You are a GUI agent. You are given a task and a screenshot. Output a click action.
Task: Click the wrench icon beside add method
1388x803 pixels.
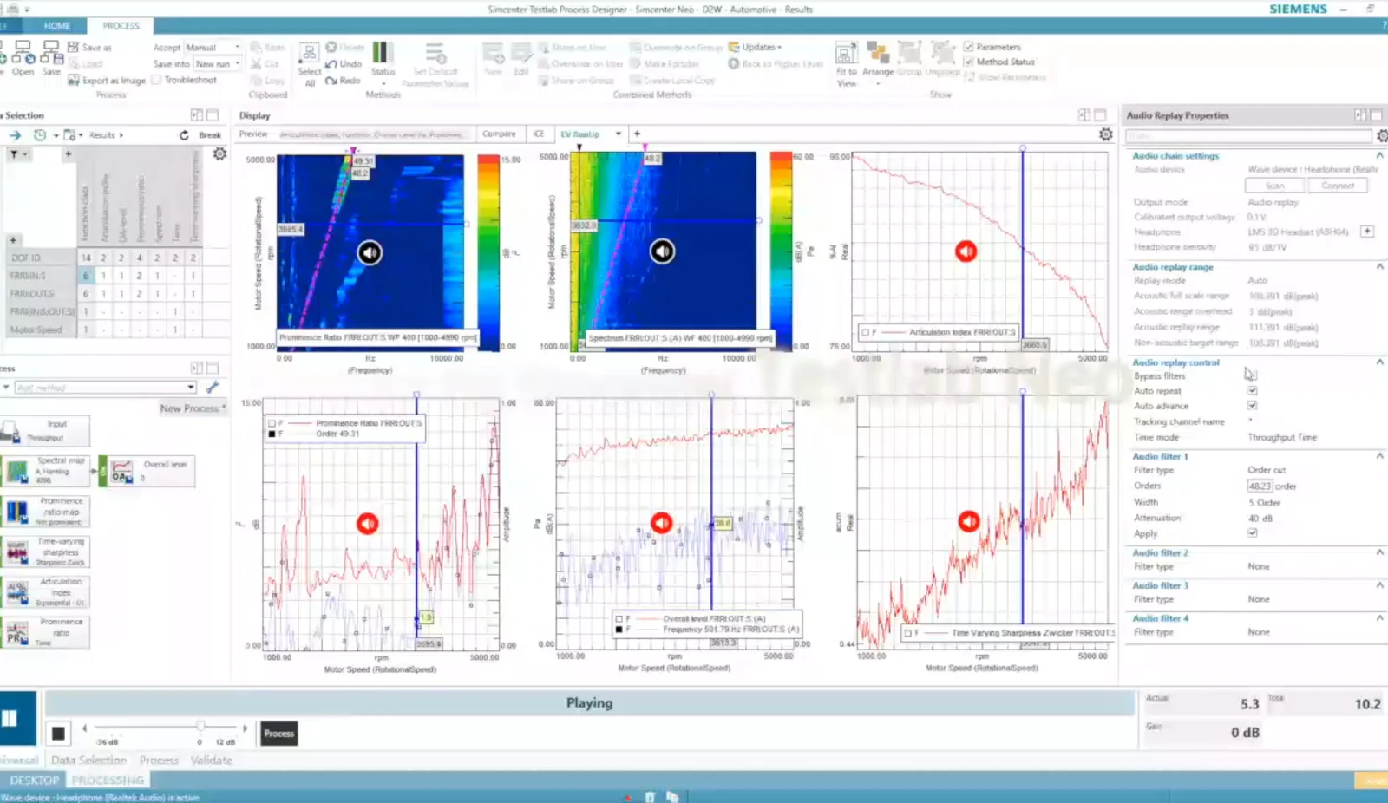(x=213, y=388)
